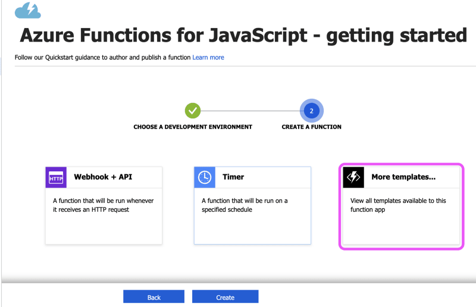Click text 'View all templates available to this function app'
This screenshot has width=476, height=307.
coord(398,205)
